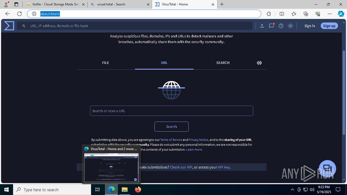Click the Learn more link
Viewport: 347px width, 195px height.
point(194,149)
